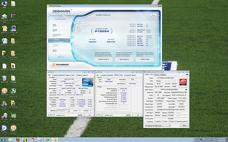
Task: Click the Close button in GPU-Z
Action: point(184,125)
